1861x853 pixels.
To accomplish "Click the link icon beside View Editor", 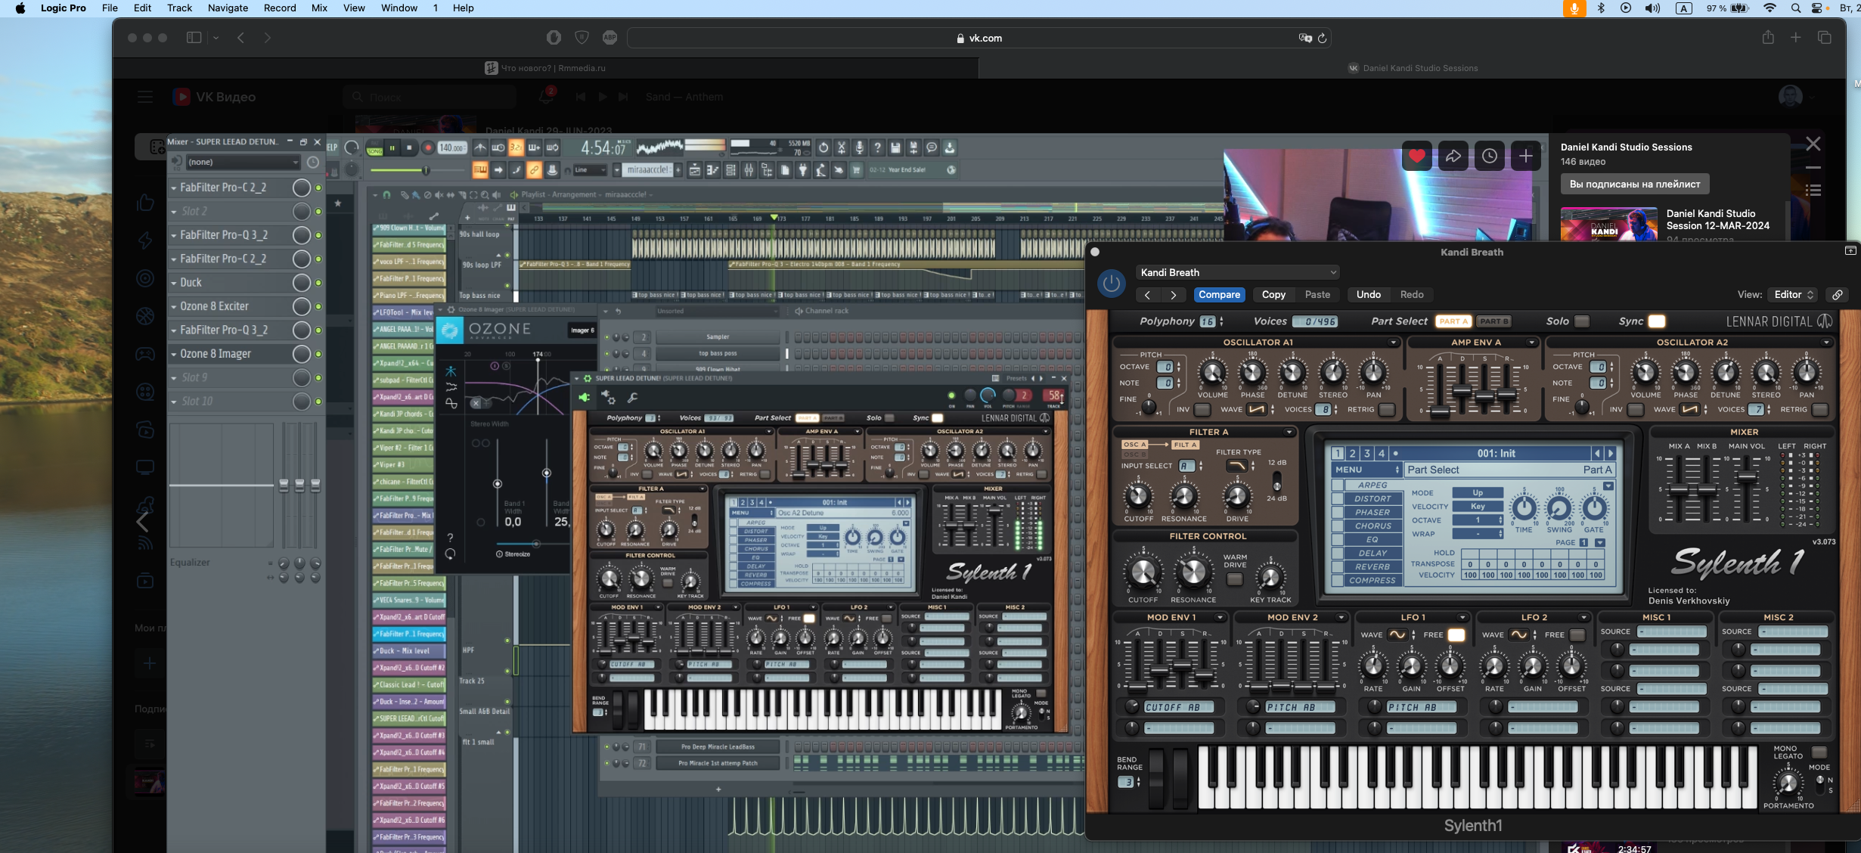I will coord(1837,295).
